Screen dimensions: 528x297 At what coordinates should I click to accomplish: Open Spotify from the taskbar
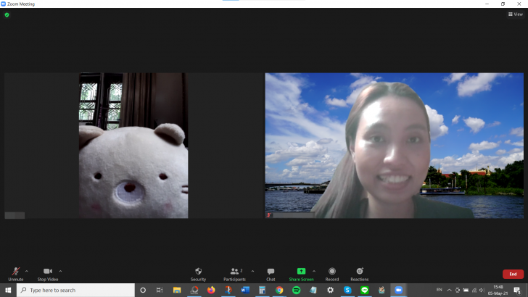coord(297,290)
